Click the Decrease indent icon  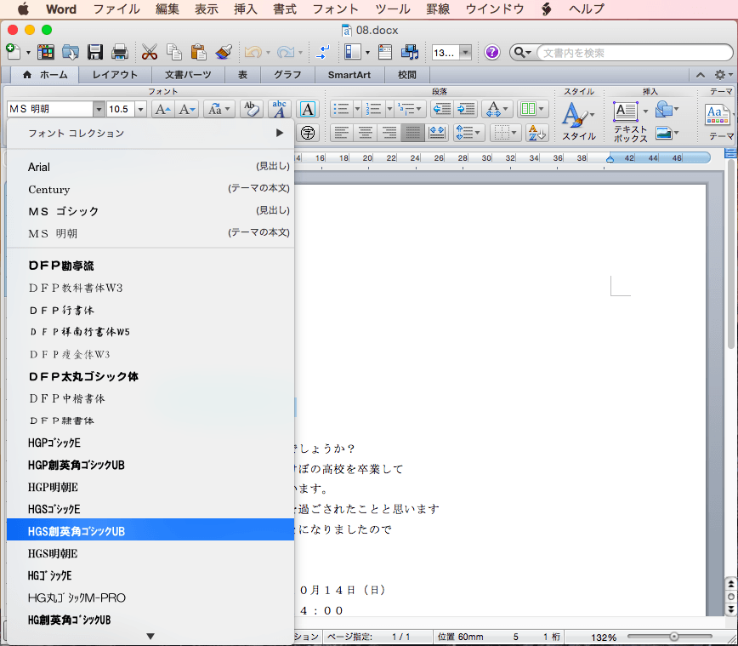(x=442, y=109)
